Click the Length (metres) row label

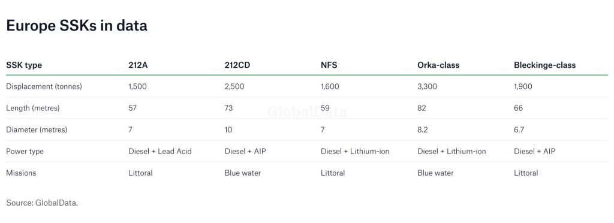[x=33, y=108]
